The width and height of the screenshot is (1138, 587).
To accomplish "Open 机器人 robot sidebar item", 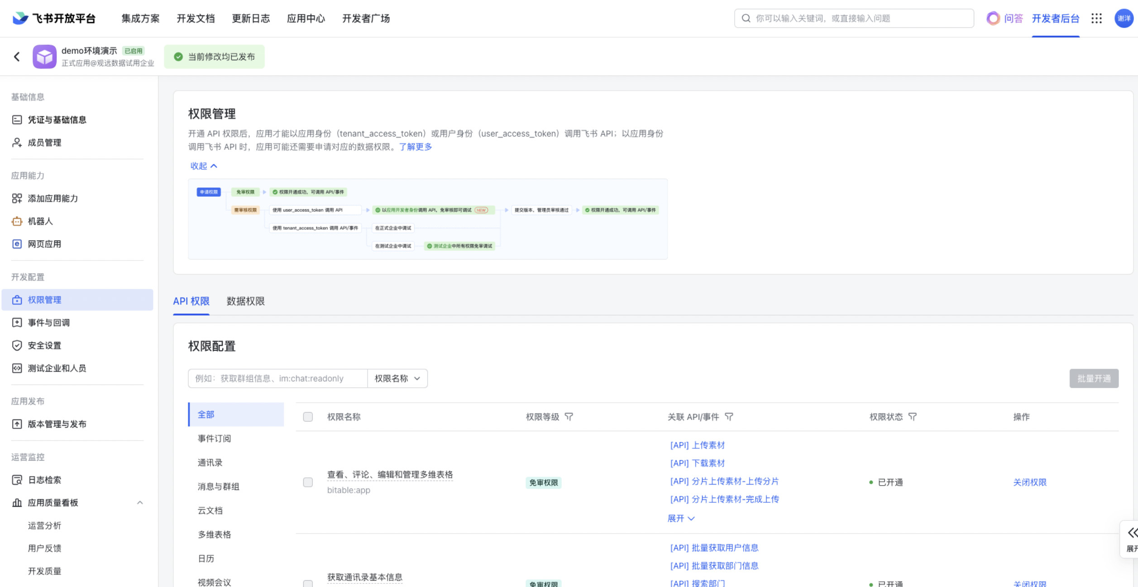I will coord(40,221).
